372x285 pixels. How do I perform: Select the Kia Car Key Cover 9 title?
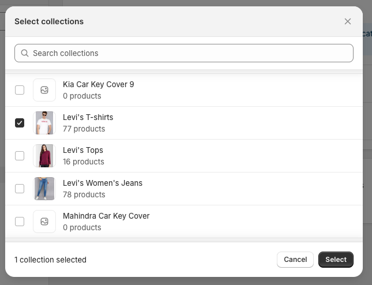pyautogui.click(x=99, y=84)
